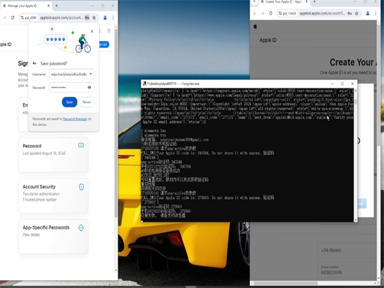Open Chrome profile icon in left window
384x288 pixels.
pos(104,18)
